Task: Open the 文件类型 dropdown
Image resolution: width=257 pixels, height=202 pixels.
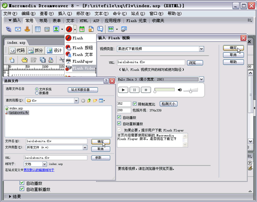Action: click(x=85, y=148)
